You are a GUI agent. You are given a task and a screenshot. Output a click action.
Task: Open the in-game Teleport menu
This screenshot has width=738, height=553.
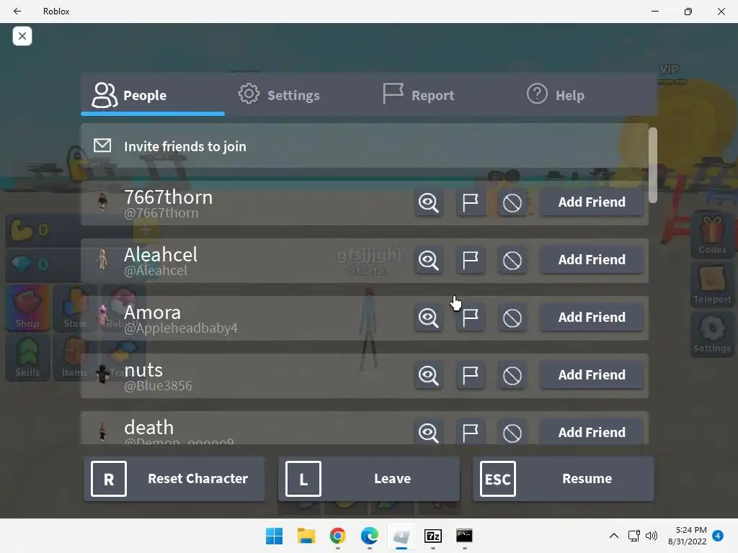[x=711, y=284]
